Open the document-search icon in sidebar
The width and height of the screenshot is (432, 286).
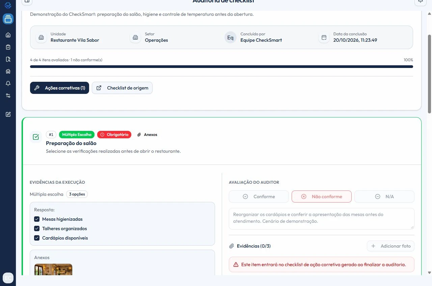(8, 59)
